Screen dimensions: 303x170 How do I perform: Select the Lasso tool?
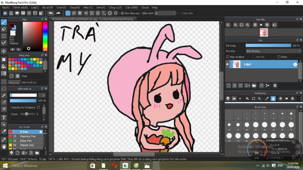(x=4, y=89)
